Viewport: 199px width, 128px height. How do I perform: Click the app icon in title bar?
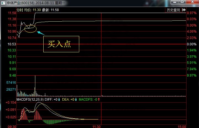(x=3, y=2)
